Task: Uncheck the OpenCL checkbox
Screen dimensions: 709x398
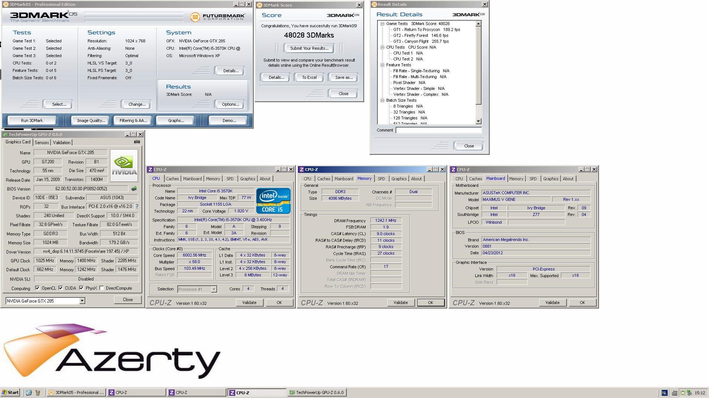Action: point(37,288)
